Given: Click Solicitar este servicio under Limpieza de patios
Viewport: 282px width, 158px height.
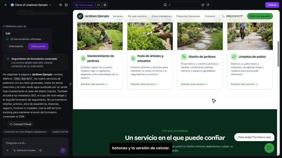Looking at the screenshot, I should point(244,84).
